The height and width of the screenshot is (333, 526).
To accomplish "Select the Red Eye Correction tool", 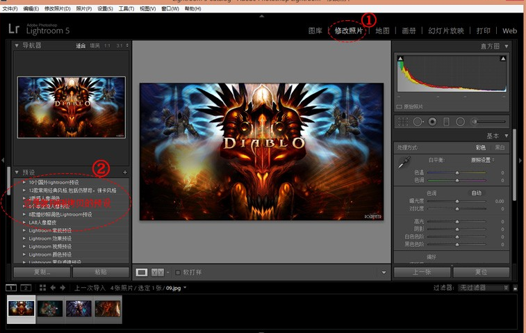I will click(x=432, y=122).
